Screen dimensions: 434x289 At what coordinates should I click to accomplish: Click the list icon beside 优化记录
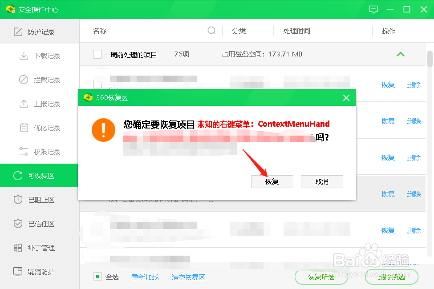point(24,128)
